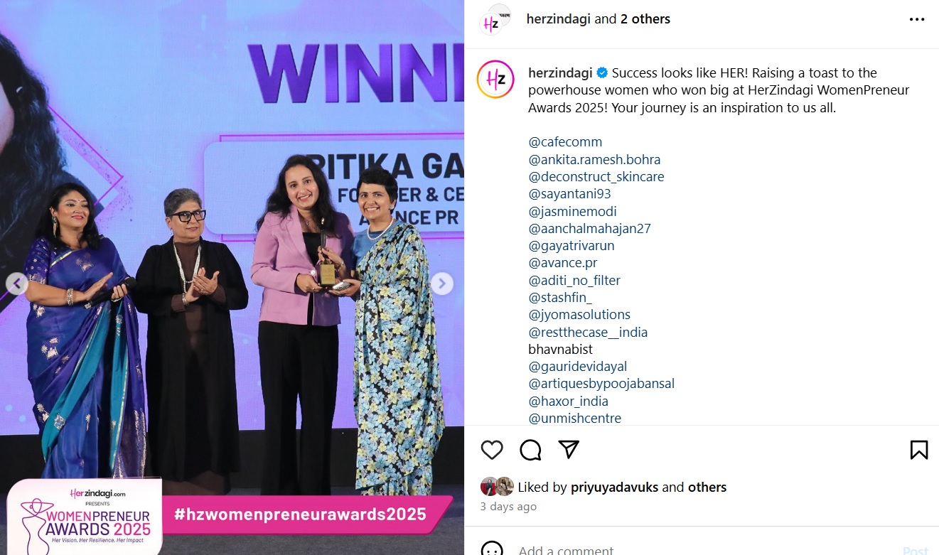Go back to the previous carousel photo
The width and height of the screenshot is (939, 555).
tap(17, 284)
